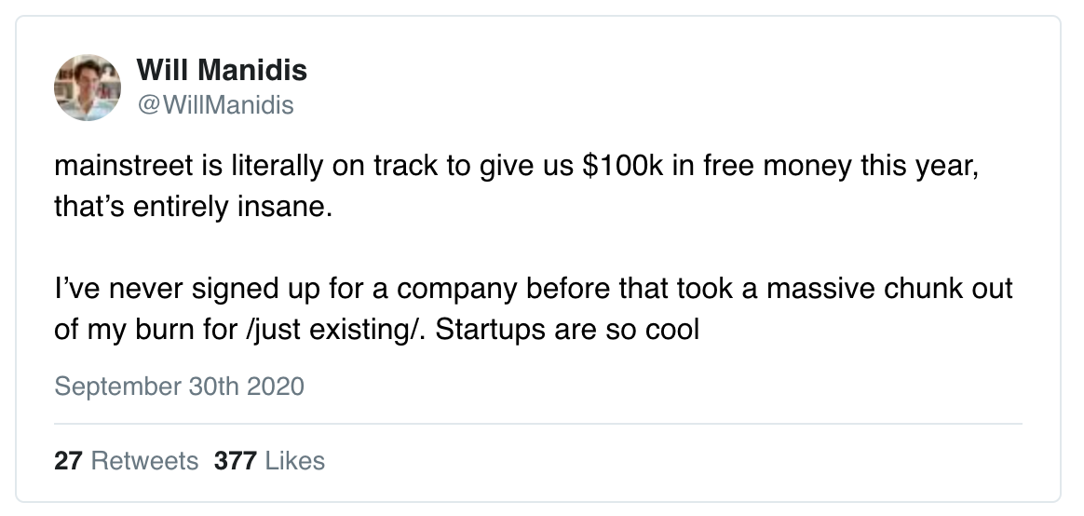Click the phrase "massive chunk out"
This screenshot has width=1084, height=516.
click(x=889, y=289)
